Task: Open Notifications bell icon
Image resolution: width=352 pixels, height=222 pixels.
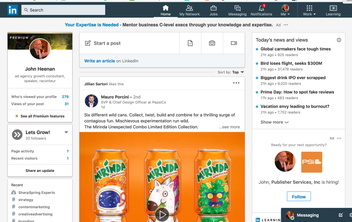Action: pyautogui.click(x=261, y=11)
